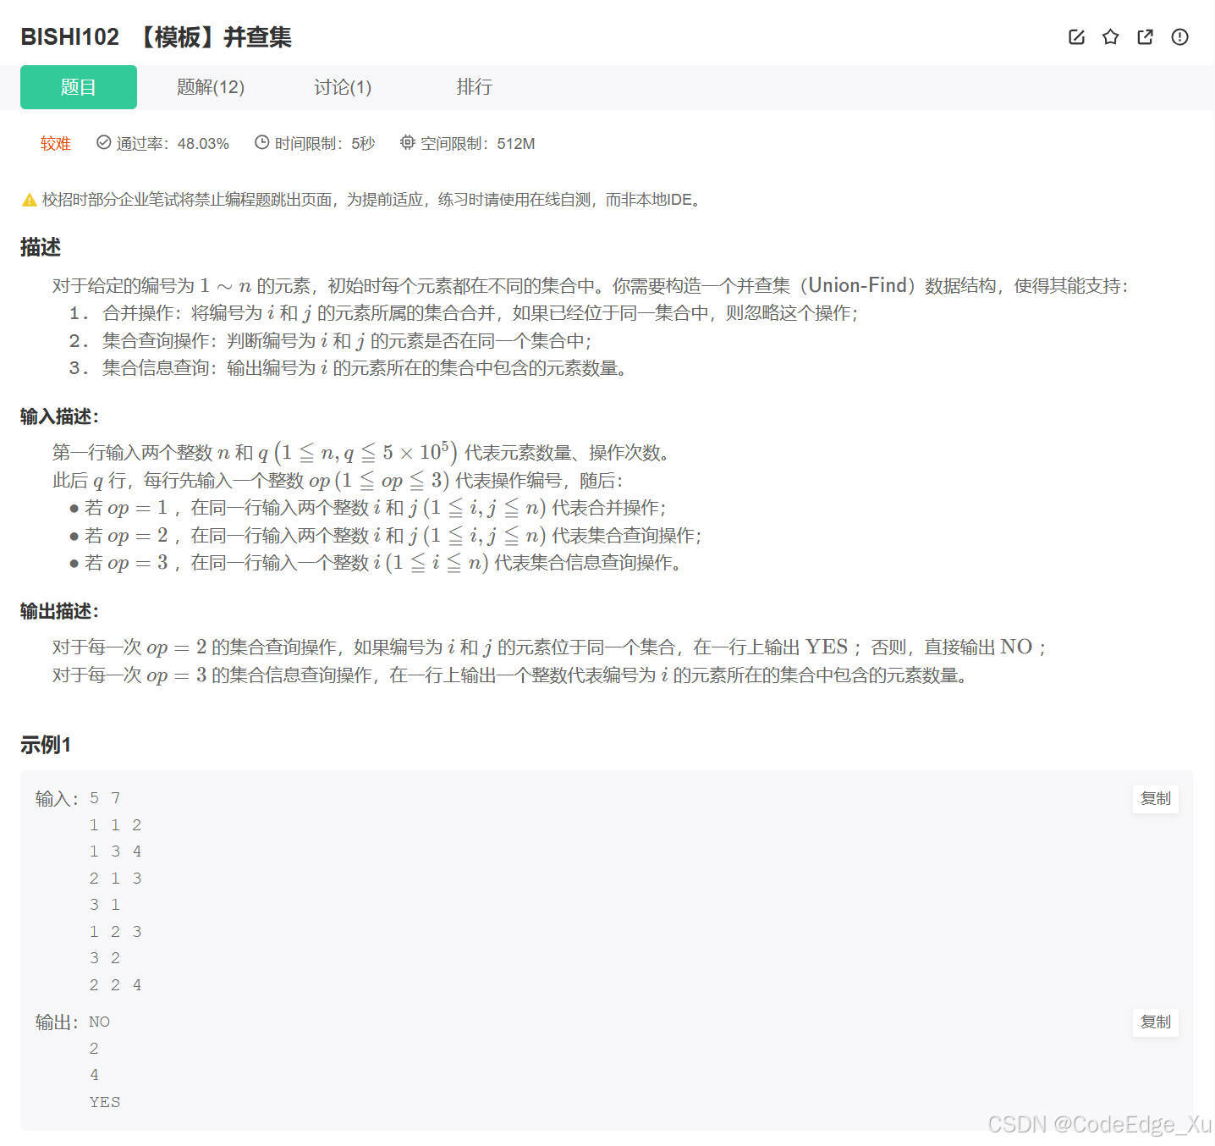Open the 排行 ranking tab
This screenshot has height=1146, width=1215.
pyautogui.click(x=474, y=87)
